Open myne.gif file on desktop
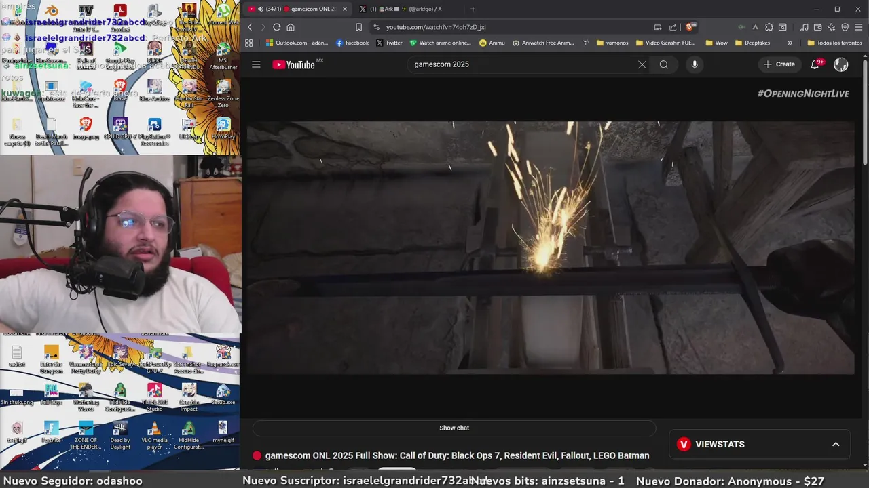Viewport: 869px width, 488px height. click(x=223, y=432)
